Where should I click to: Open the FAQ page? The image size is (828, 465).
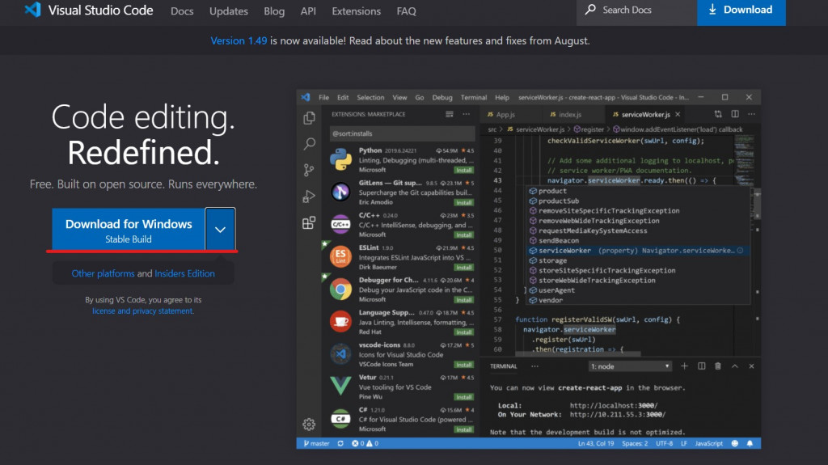pos(406,11)
